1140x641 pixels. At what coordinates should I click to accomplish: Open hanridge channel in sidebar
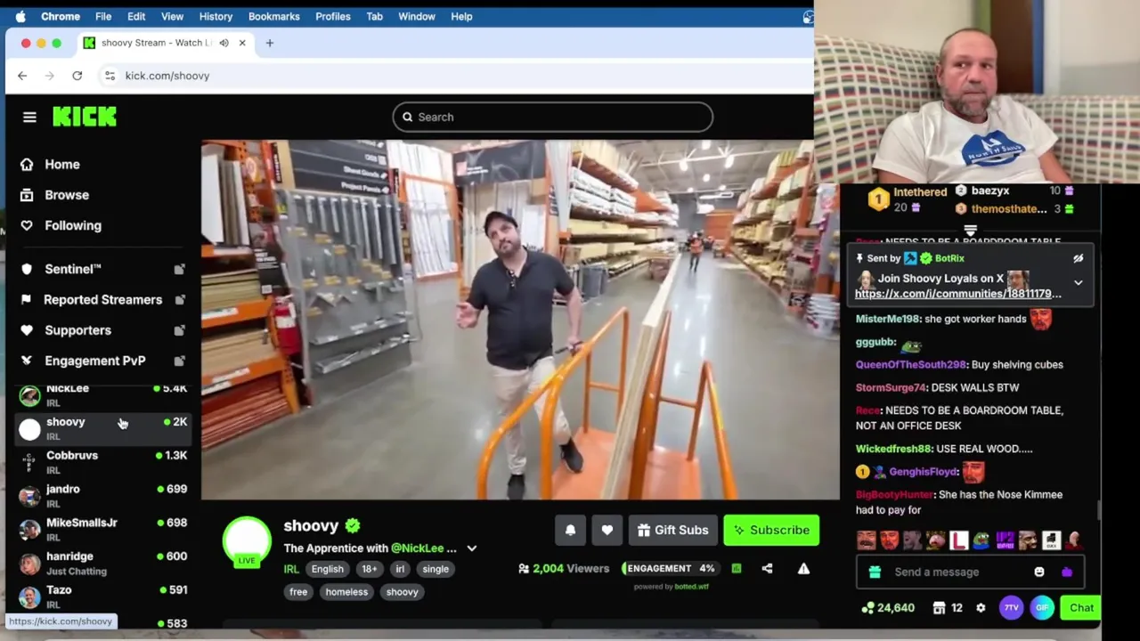(x=102, y=563)
